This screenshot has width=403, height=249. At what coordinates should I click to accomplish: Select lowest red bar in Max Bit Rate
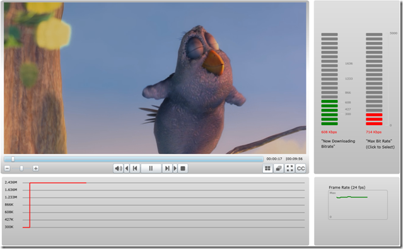[x=374, y=124]
